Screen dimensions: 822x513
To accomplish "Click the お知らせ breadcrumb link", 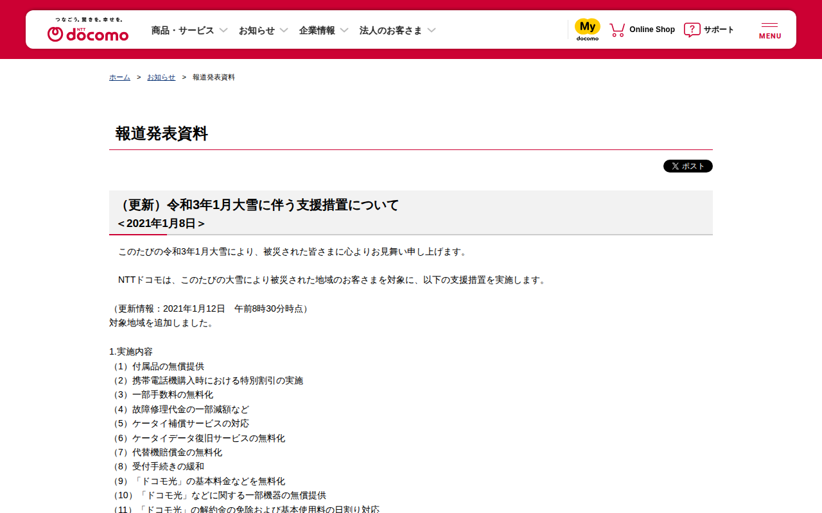I will (x=161, y=77).
